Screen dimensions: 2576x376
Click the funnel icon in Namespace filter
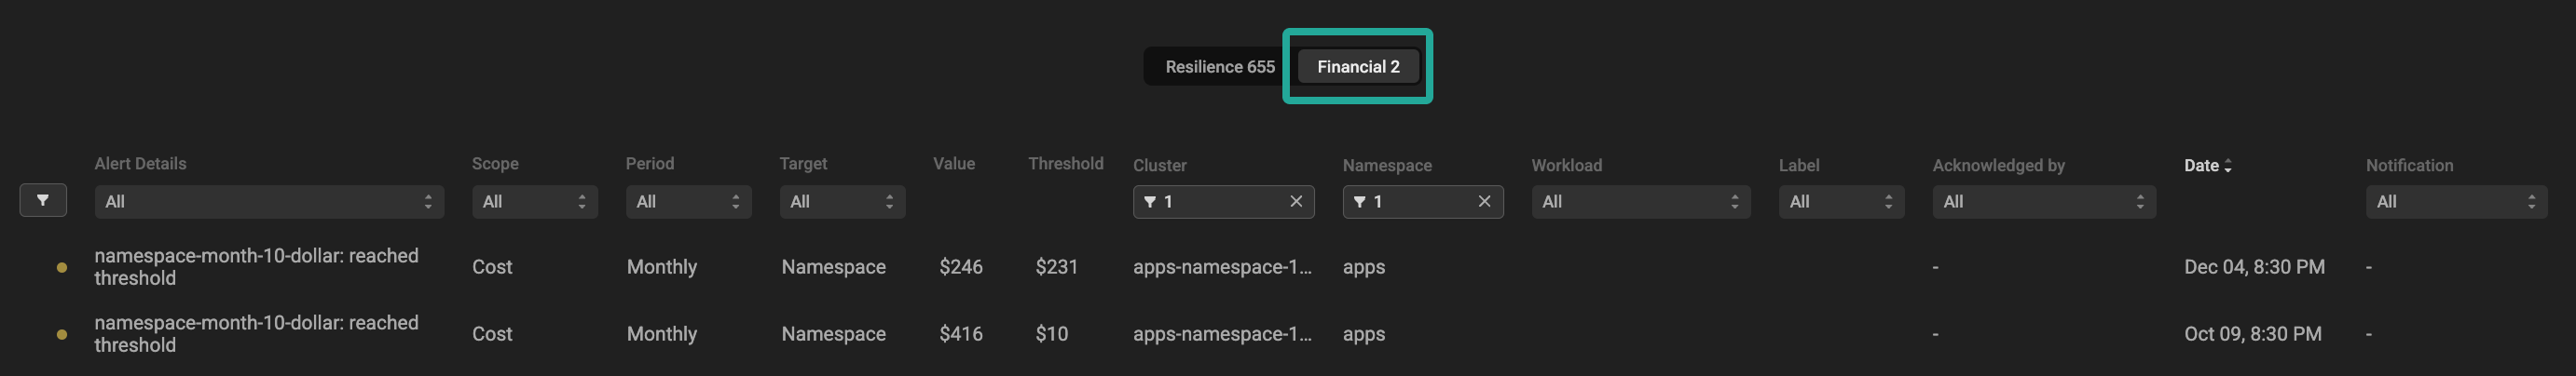[1359, 201]
